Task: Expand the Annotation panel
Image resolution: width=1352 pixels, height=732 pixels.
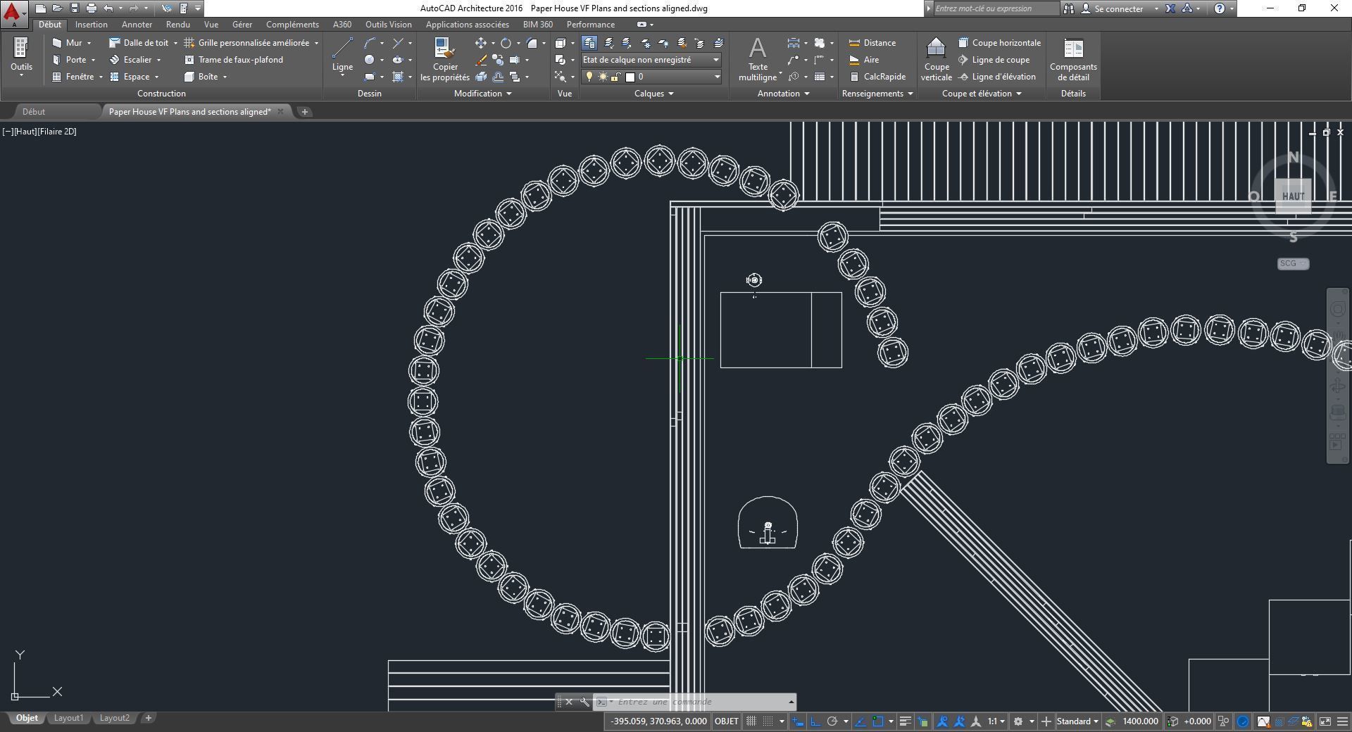Action: [783, 94]
